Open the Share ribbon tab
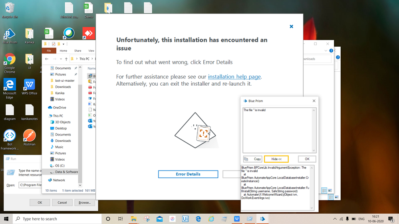This screenshot has width=399, height=224. (77, 51)
